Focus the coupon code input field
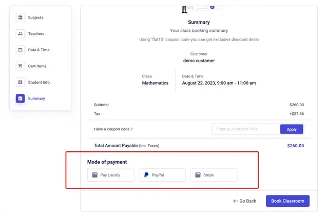The image size is (326, 216). [x=246, y=129]
